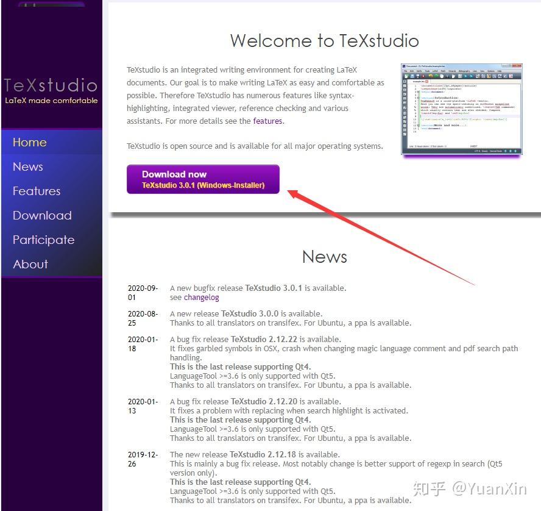Click "Participate" in the sidebar
This screenshot has width=541, height=511.
[x=43, y=240]
